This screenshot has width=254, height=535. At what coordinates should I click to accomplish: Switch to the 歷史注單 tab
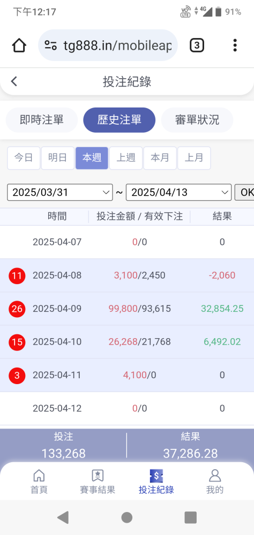tap(119, 120)
